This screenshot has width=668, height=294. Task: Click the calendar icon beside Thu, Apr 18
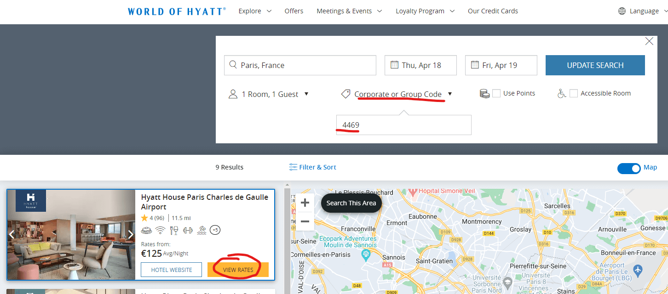tap(394, 65)
